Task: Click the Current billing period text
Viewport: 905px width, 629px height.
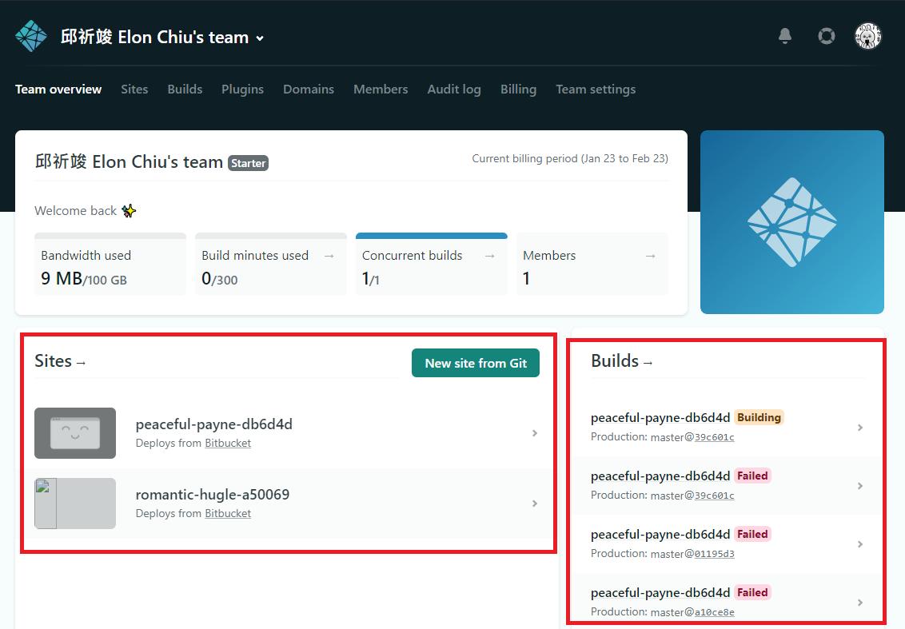Action: (570, 159)
